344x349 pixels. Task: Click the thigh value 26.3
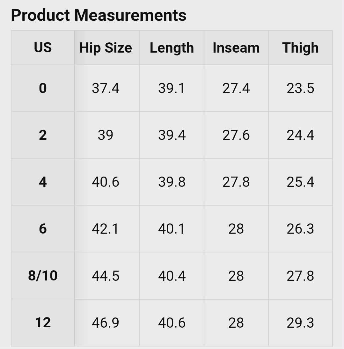click(x=300, y=229)
